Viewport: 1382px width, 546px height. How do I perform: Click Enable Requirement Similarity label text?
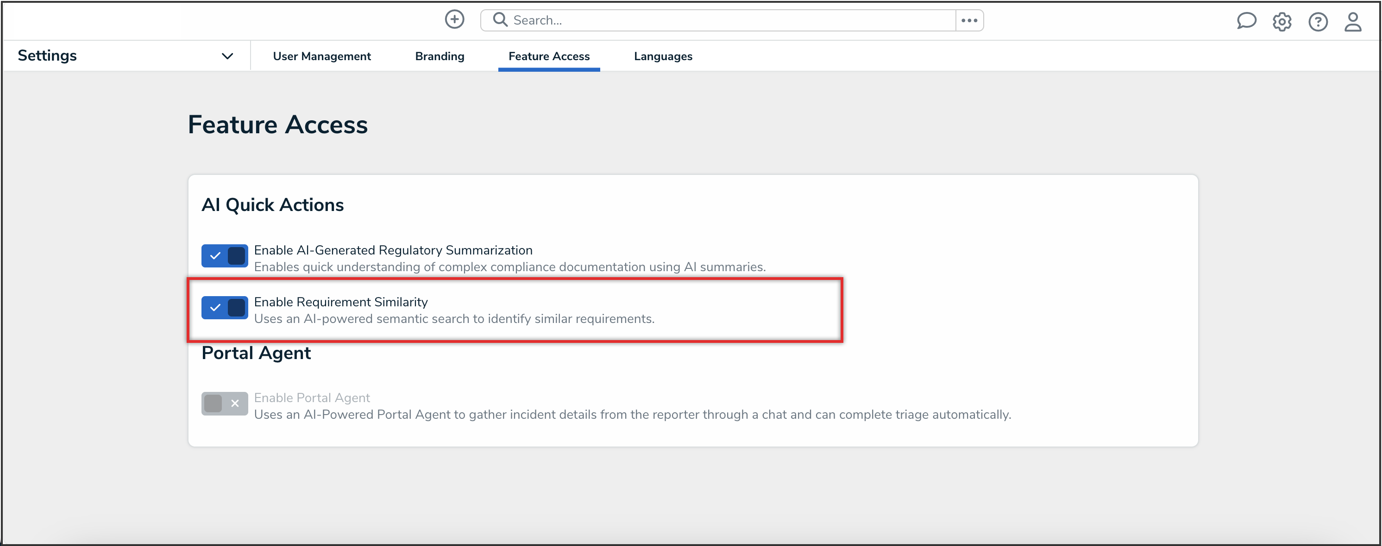341,302
